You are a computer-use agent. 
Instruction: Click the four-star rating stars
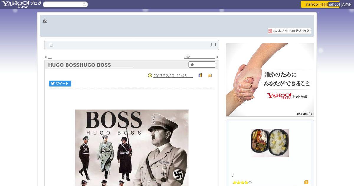click(x=242, y=182)
